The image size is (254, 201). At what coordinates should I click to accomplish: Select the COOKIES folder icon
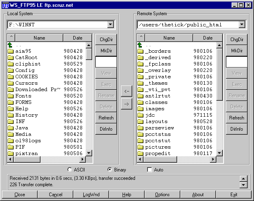coord(10,77)
